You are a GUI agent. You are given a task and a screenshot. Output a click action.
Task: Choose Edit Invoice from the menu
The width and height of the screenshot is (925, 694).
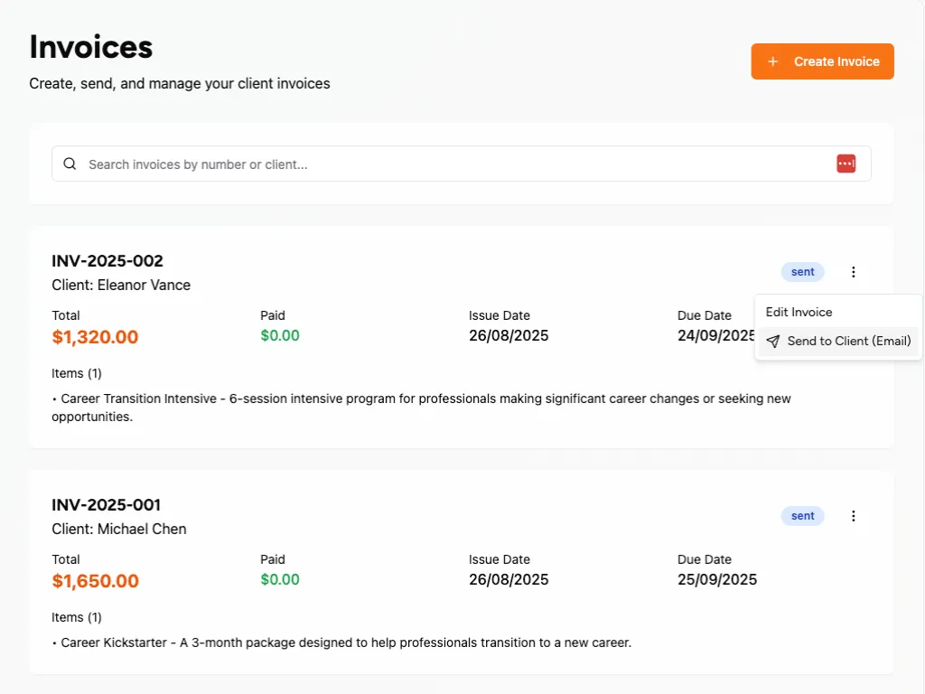pos(799,312)
